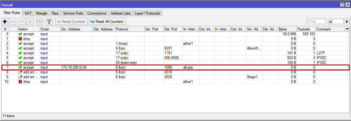Image resolution: width=351 pixels, height=121 pixels.
Task: Click the 172.16.200.0/24 source address cell
Action: pyautogui.click(x=76, y=67)
